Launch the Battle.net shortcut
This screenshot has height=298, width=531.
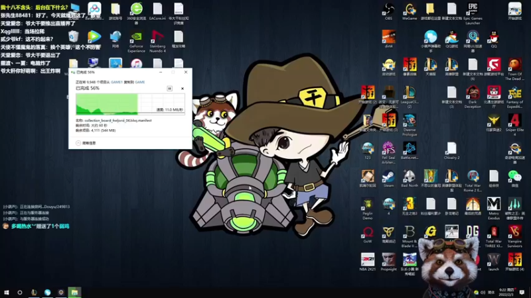[x=410, y=148]
